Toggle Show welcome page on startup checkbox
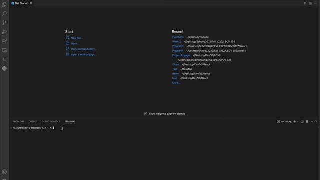The height and width of the screenshot is (180, 320). pyautogui.click(x=145, y=114)
